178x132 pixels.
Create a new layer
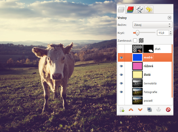coord(122,110)
